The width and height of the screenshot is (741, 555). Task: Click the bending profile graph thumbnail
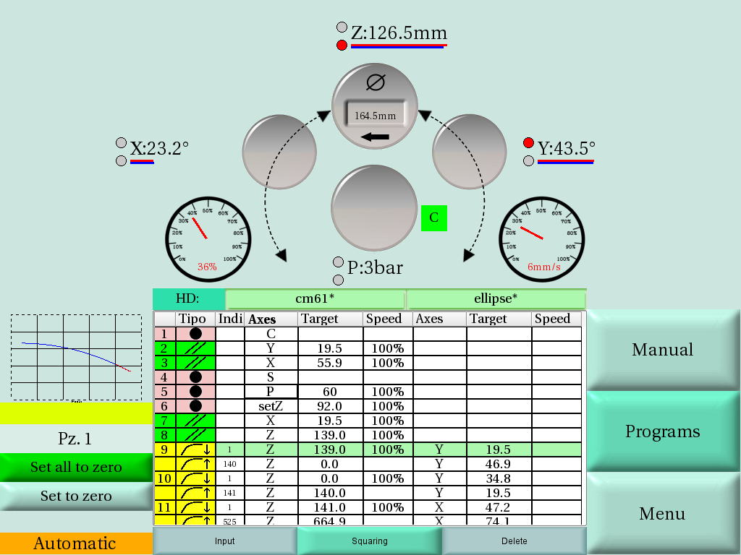click(x=76, y=357)
